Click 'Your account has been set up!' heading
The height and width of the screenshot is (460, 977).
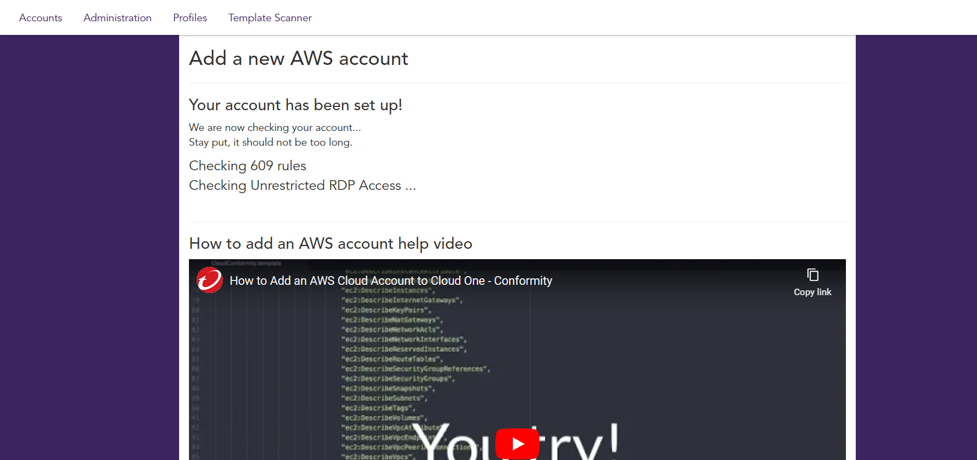[295, 105]
